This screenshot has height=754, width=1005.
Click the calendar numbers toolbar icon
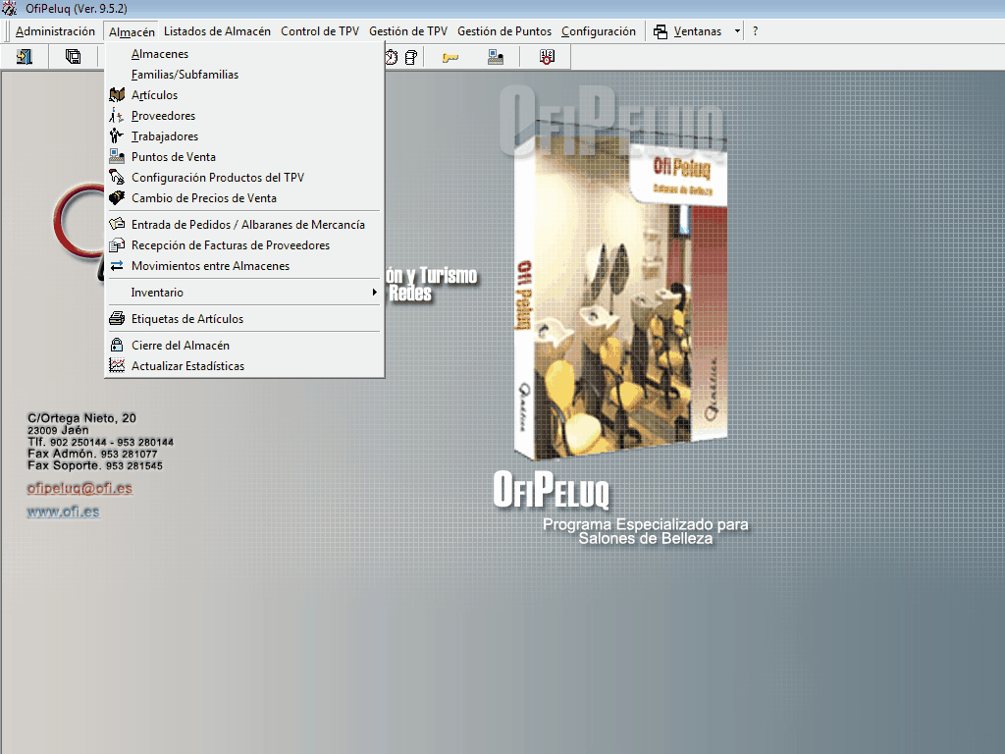(x=547, y=57)
